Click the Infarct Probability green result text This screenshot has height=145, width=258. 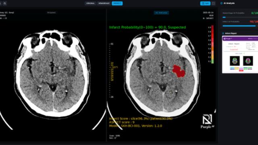click(x=148, y=27)
